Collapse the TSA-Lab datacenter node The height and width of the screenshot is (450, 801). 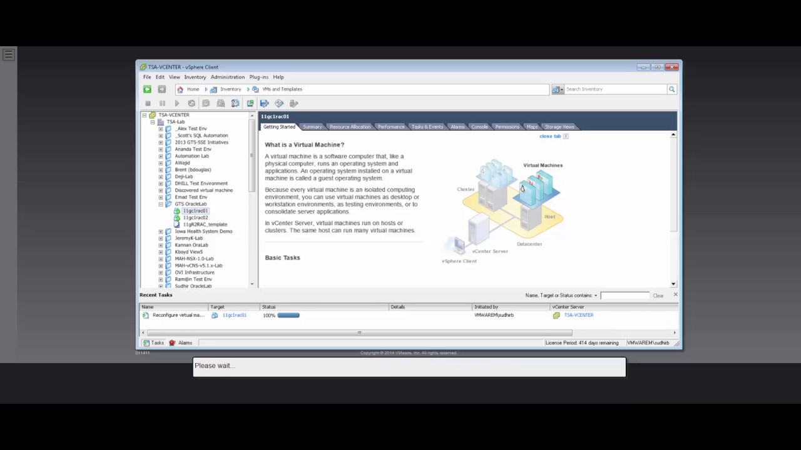click(152, 122)
